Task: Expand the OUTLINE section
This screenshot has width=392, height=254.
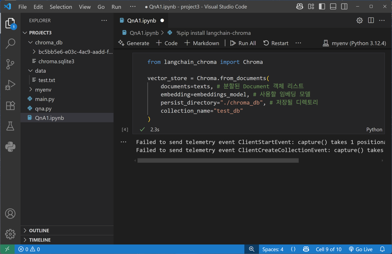Action: click(67, 230)
